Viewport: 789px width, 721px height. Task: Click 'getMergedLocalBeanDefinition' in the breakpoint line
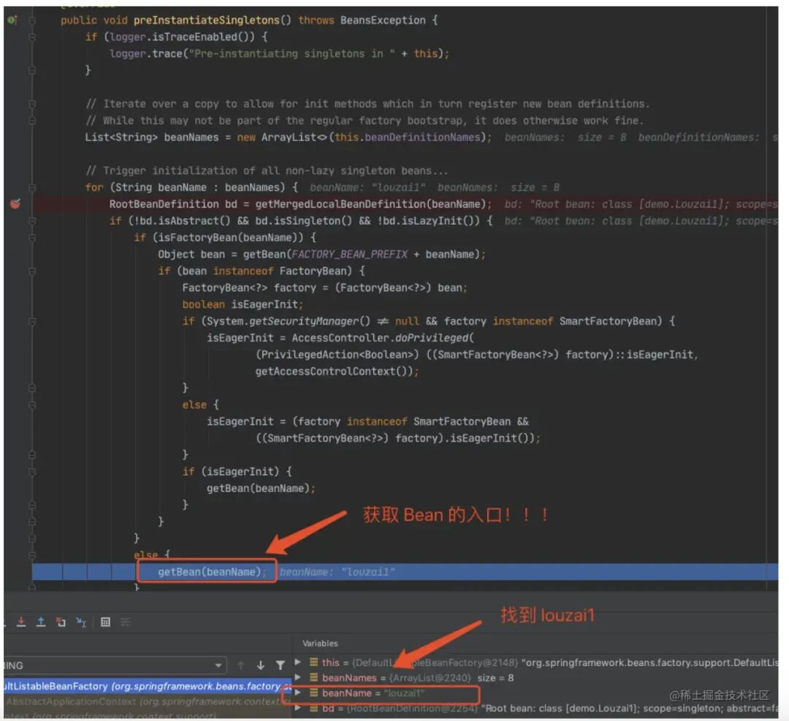coord(340,204)
